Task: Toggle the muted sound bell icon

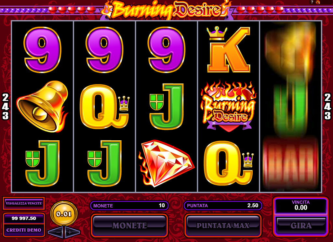Action: tap(318, 2)
